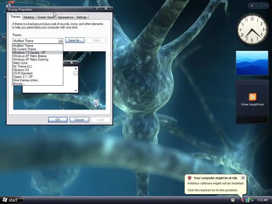Click the preview scrollbar thumb
Viewport: 272px width, 204px height.
point(76,73)
